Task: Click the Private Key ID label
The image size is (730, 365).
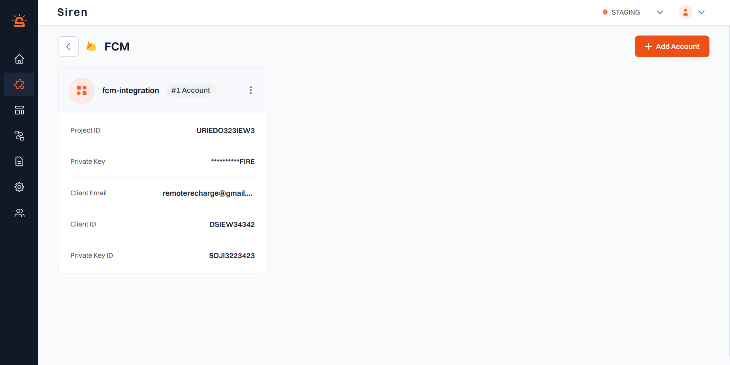Action: [92, 255]
